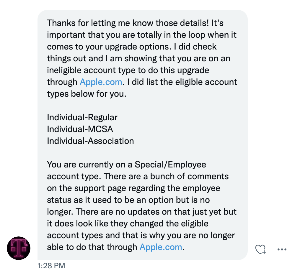
Task: Add a heart reaction to the message
Action: (x=261, y=249)
